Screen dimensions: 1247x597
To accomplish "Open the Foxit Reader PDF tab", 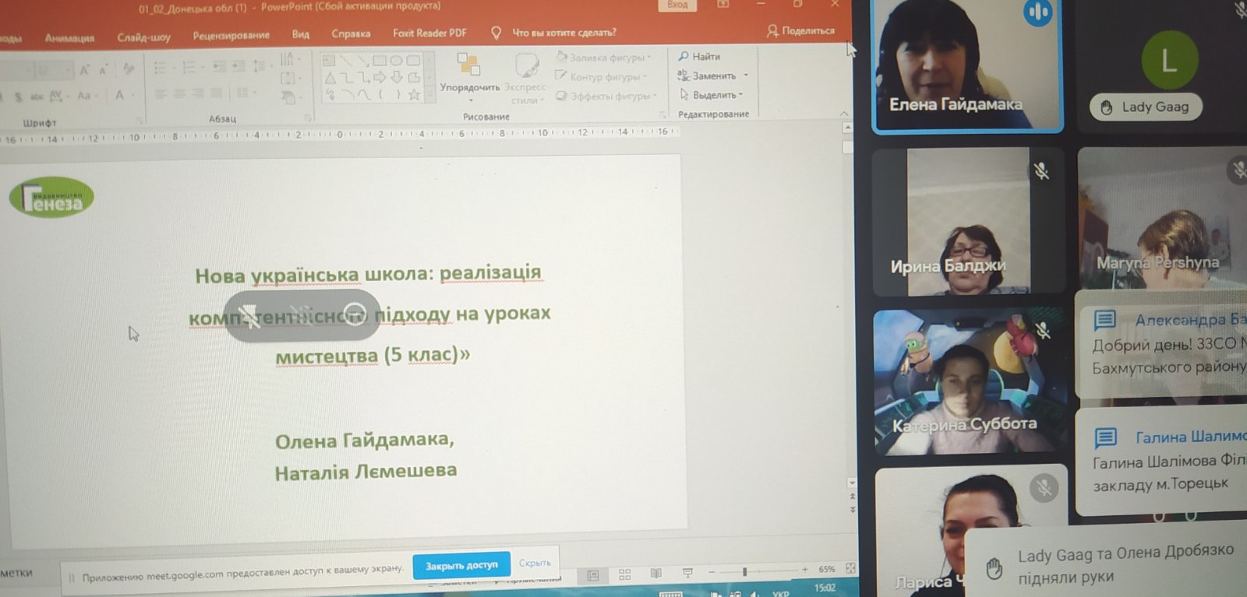I will [x=429, y=33].
